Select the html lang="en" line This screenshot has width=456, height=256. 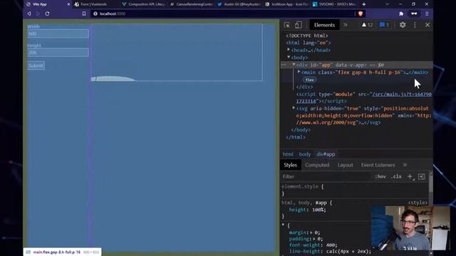309,43
